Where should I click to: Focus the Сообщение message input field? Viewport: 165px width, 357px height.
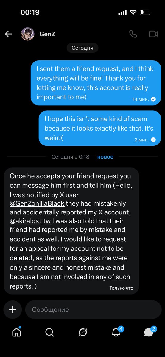[x=93, y=310]
